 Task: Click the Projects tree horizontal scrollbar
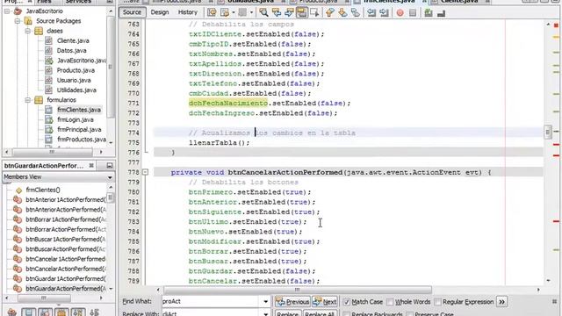tap(53, 152)
